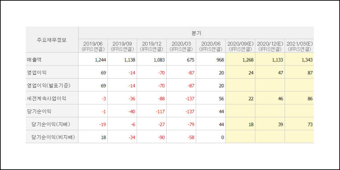
Task: Click 세전계속사업이익 value -3 for 2019/06
Action: click(x=104, y=99)
